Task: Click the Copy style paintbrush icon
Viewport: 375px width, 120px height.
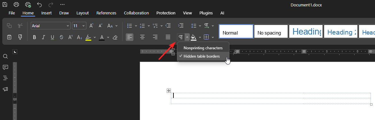Action: (20, 37)
